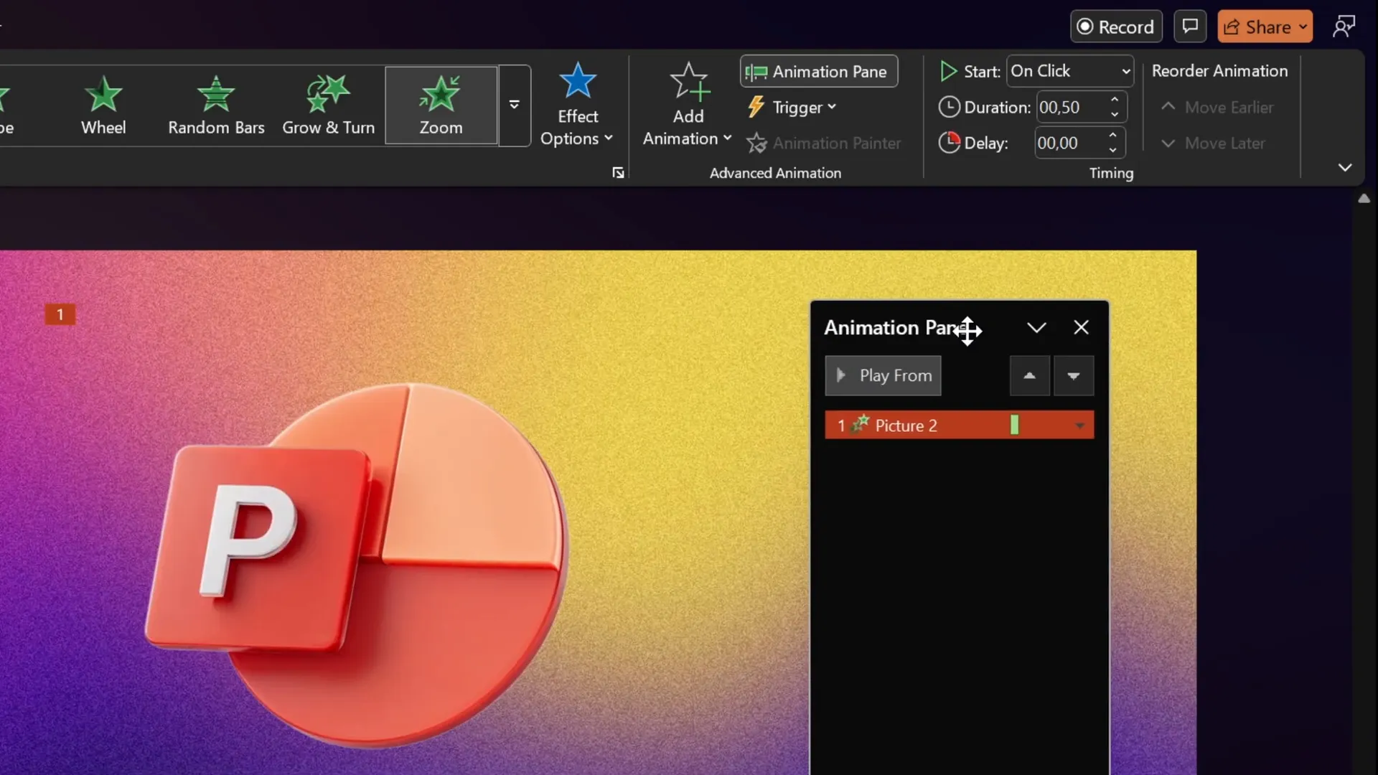The image size is (1378, 775).
Task: Apply the Wheel animation effect
Action: [103, 105]
